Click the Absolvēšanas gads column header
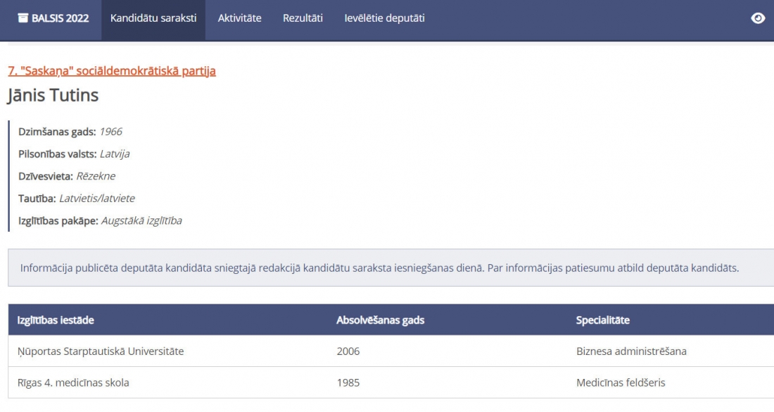This screenshot has height=412, width=774. coord(380,320)
